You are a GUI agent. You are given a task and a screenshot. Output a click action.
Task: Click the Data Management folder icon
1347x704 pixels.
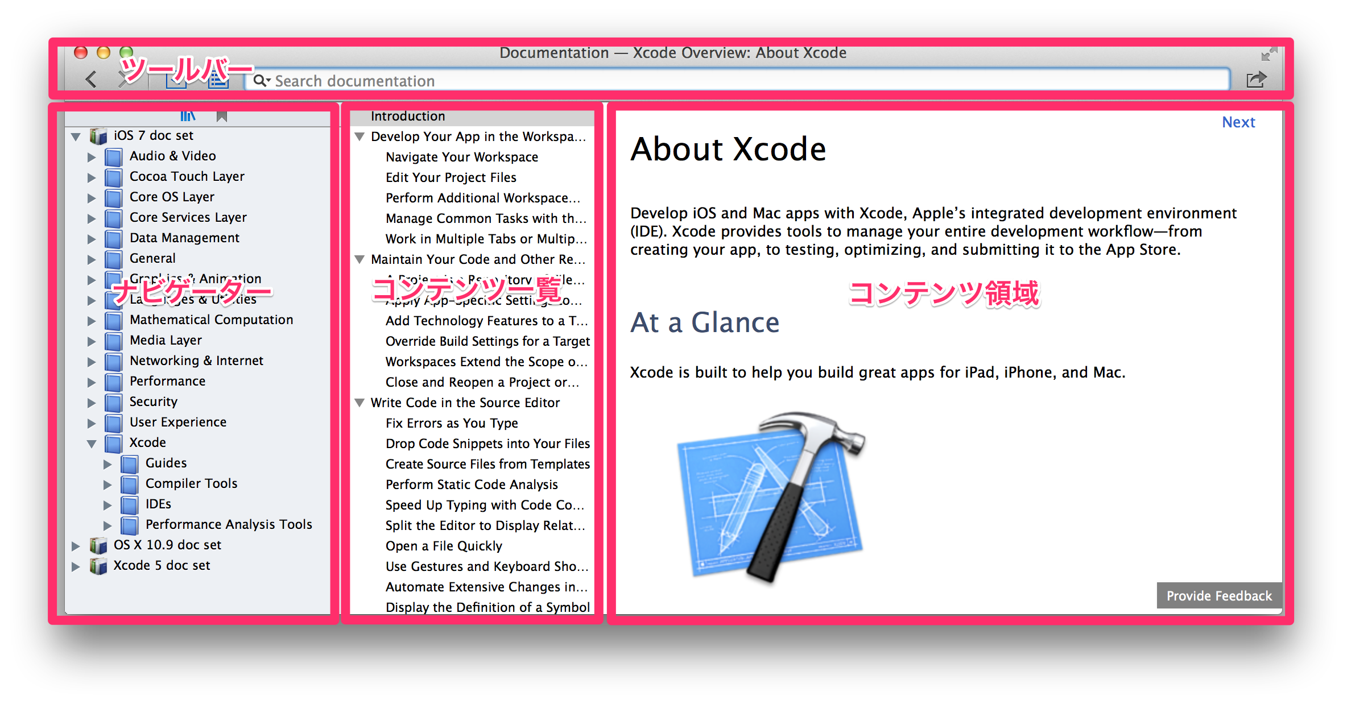pos(114,238)
